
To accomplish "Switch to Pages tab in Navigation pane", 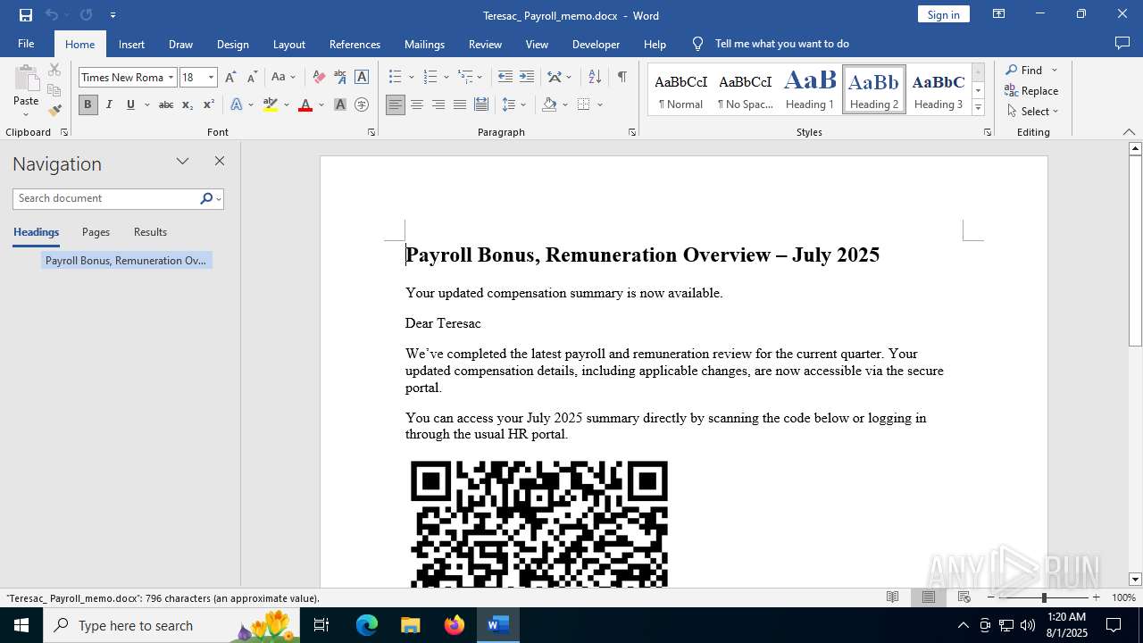I will click(96, 232).
